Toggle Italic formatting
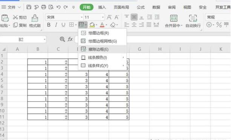The image size is (231, 140). pyautogui.click(x=56, y=25)
